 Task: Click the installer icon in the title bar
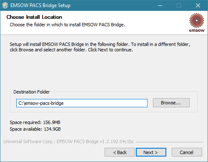(5, 5)
